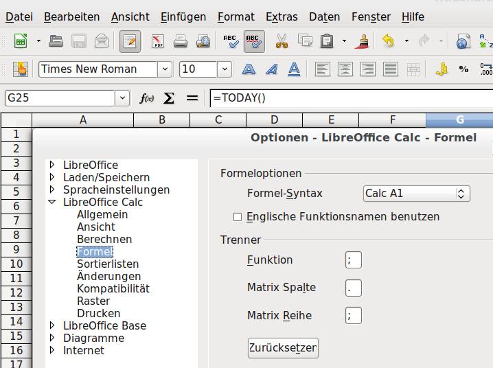Open the Font Size dropdown arrow
The height and width of the screenshot is (368, 493).
coord(225,69)
